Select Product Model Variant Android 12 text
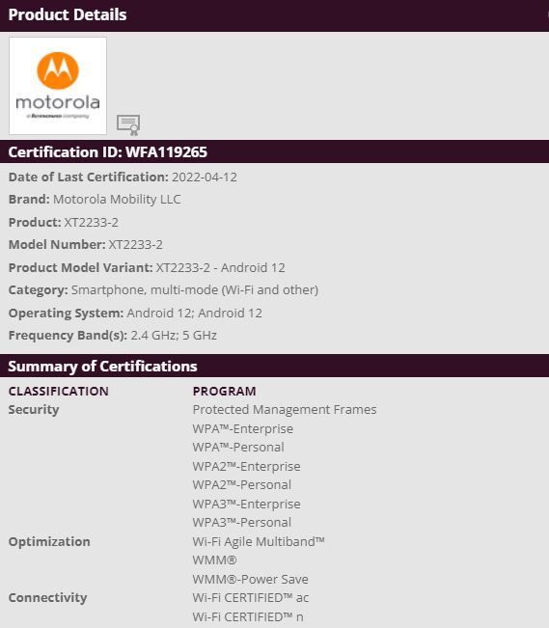549x628 pixels. click(220, 267)
